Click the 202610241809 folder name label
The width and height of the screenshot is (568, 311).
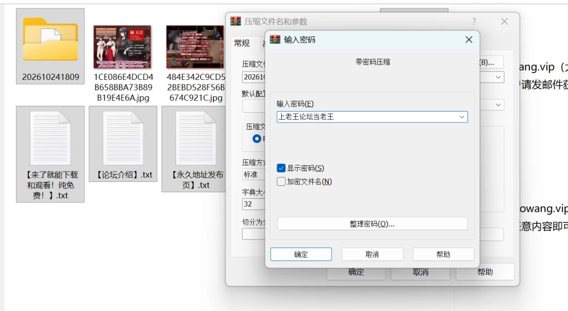click(51, 77)
